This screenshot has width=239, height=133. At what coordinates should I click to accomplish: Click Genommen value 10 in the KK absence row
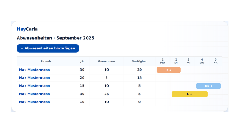click(x=106, y=86)
